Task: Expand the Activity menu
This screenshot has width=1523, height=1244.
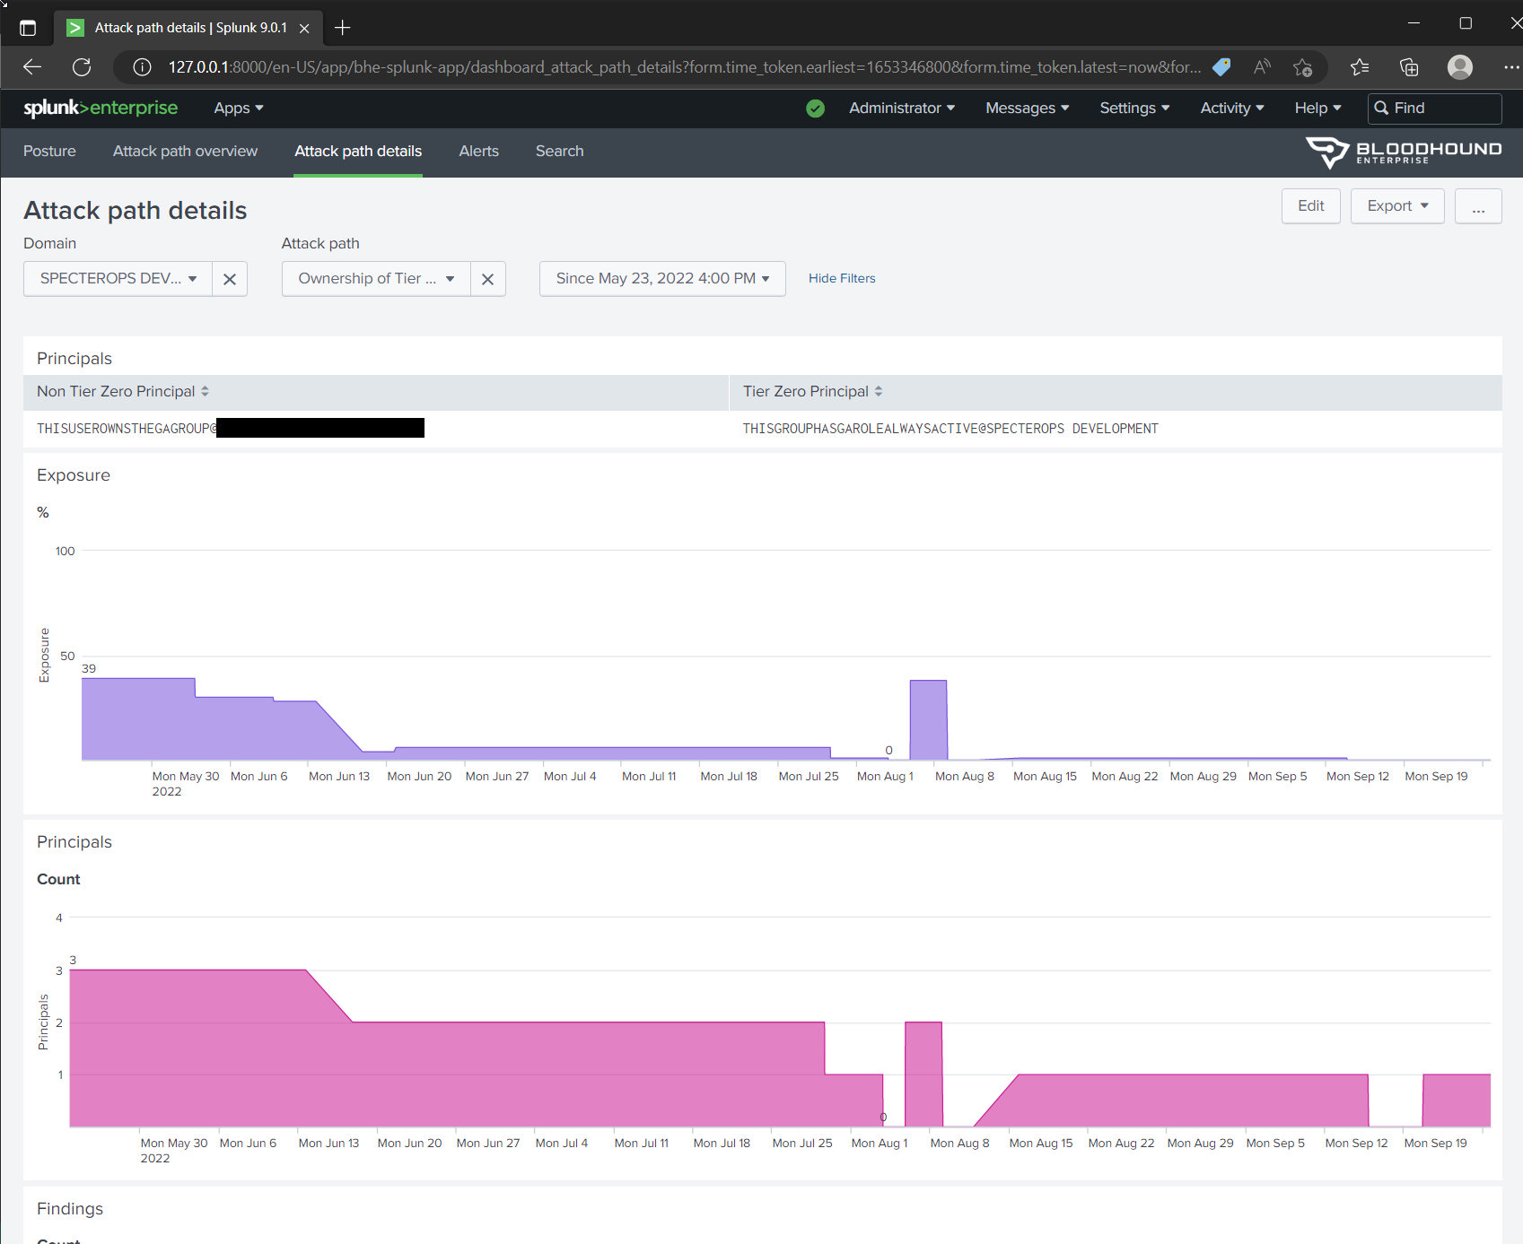Action: [x=1232, y=108]
